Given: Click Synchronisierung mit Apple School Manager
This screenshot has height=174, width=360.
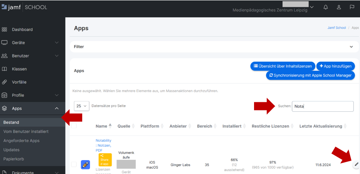Looking at the screenshot, I should (310, 75).
